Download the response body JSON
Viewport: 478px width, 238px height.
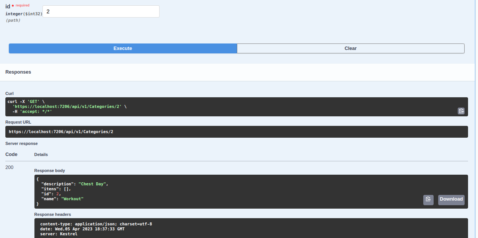click(x=451, y=199)
